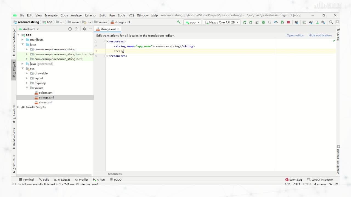
Task: Open the Event Log
Action: click(293, 180)
